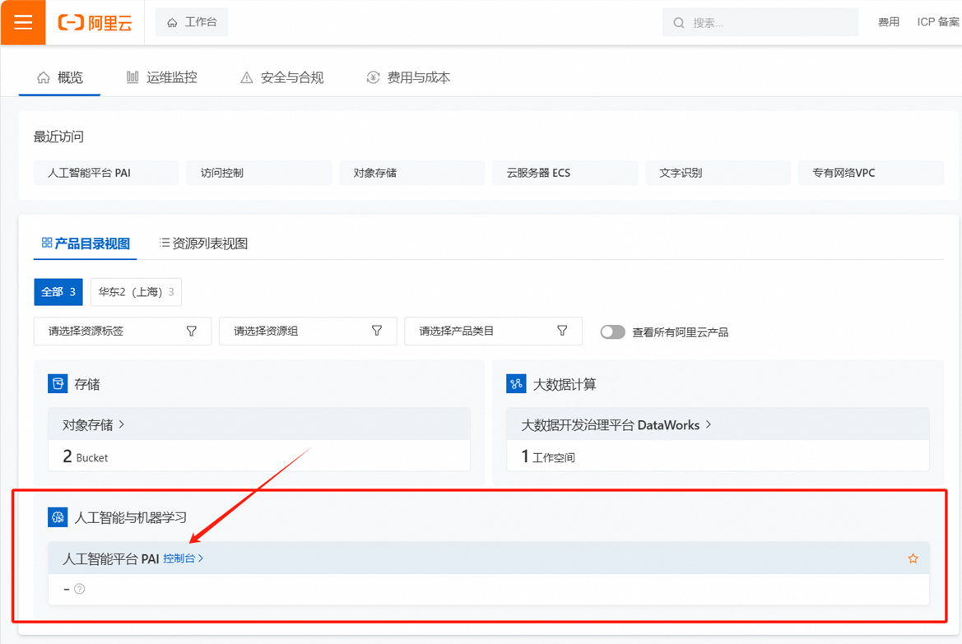Expand 对象存储 via its chevron
This screenshot has width=962, height=644.
pos(122,424)
